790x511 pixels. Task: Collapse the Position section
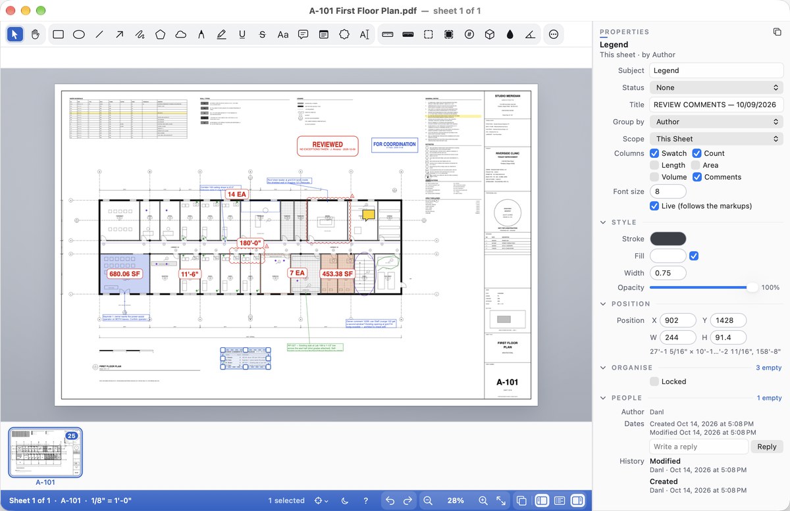pyautogui.click(x=603, y=304)
